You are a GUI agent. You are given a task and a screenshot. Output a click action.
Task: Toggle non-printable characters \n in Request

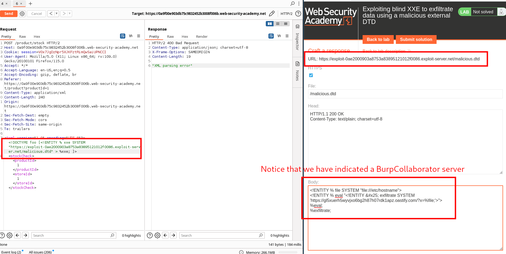[x=131, y=36]
